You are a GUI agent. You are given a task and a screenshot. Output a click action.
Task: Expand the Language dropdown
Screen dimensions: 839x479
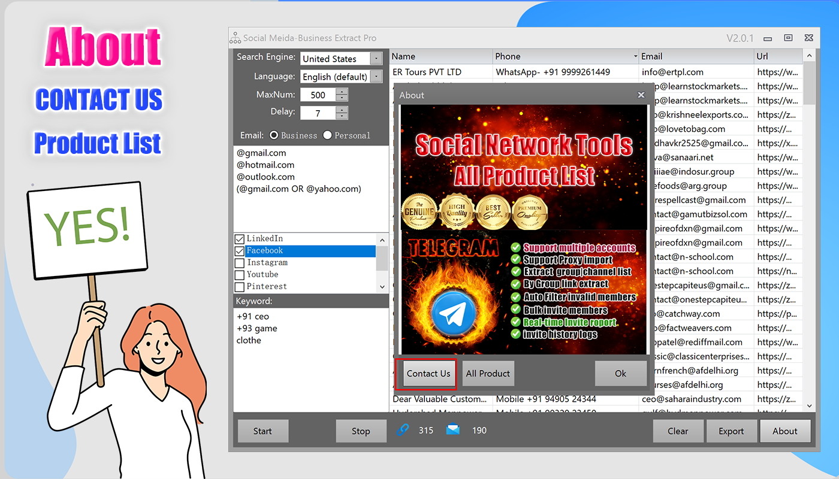tap(376, 77)
